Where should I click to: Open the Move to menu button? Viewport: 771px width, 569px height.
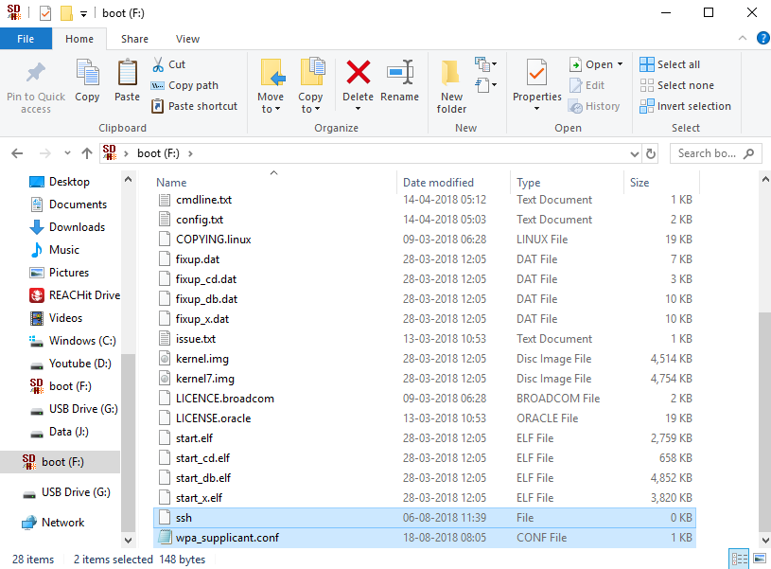click(x=271, y=85)
